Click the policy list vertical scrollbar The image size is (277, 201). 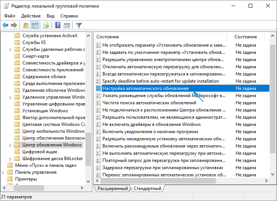273,106
